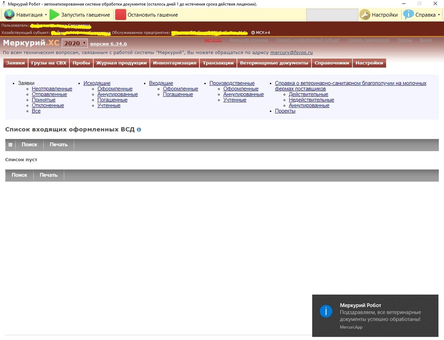Click the mercury@fsvps.ru email link

[x=292, y=52]
